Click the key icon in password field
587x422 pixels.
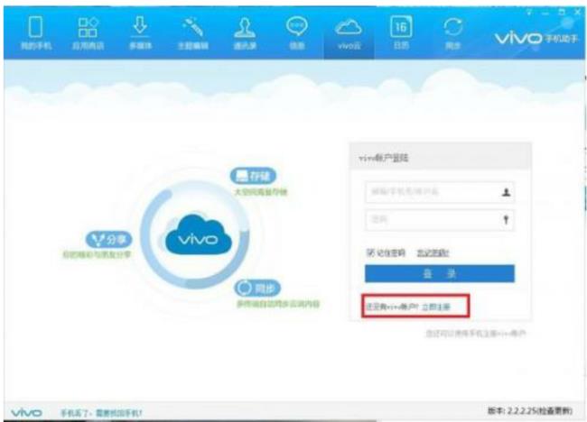tap(506, 220)
